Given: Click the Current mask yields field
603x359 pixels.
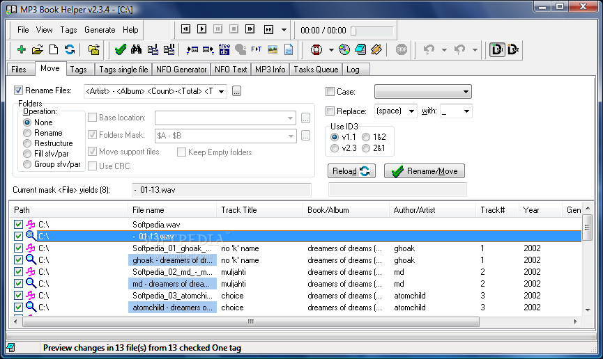Looking at the screenshot, I should pyautogui.click(x=222, y=190).
